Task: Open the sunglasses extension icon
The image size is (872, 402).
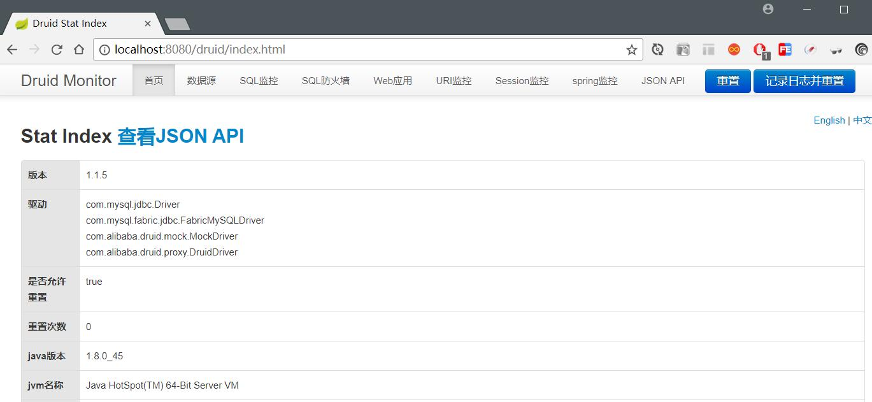Action: click(x=836, y=50)
